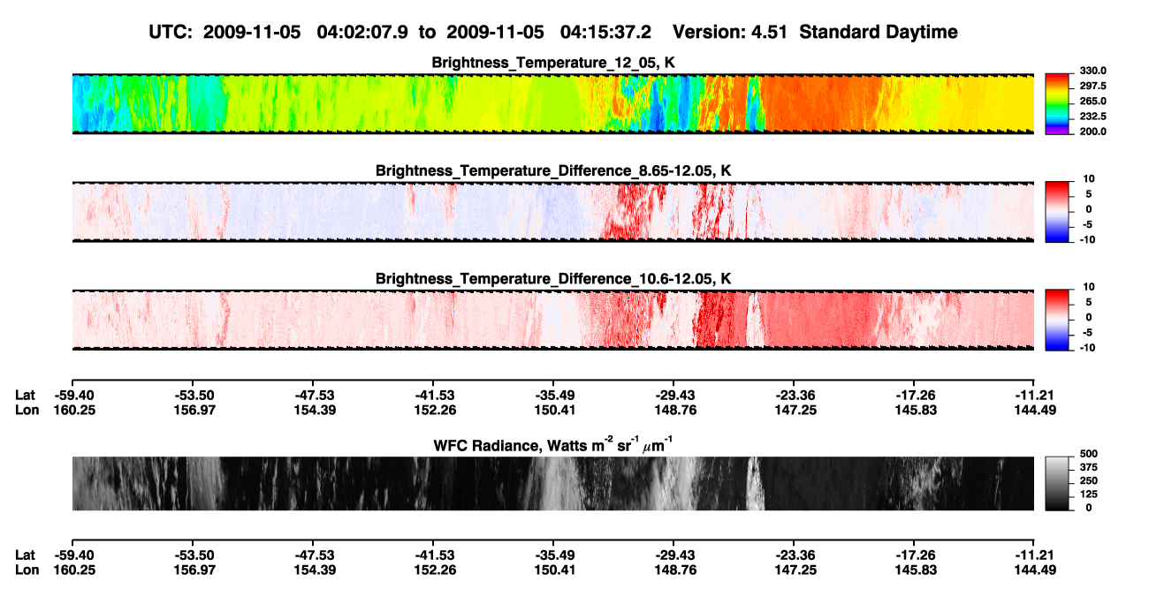Click latitude -47.53 on axis above WFC panel
1149x589 pixels.
[x=313, y=395]
